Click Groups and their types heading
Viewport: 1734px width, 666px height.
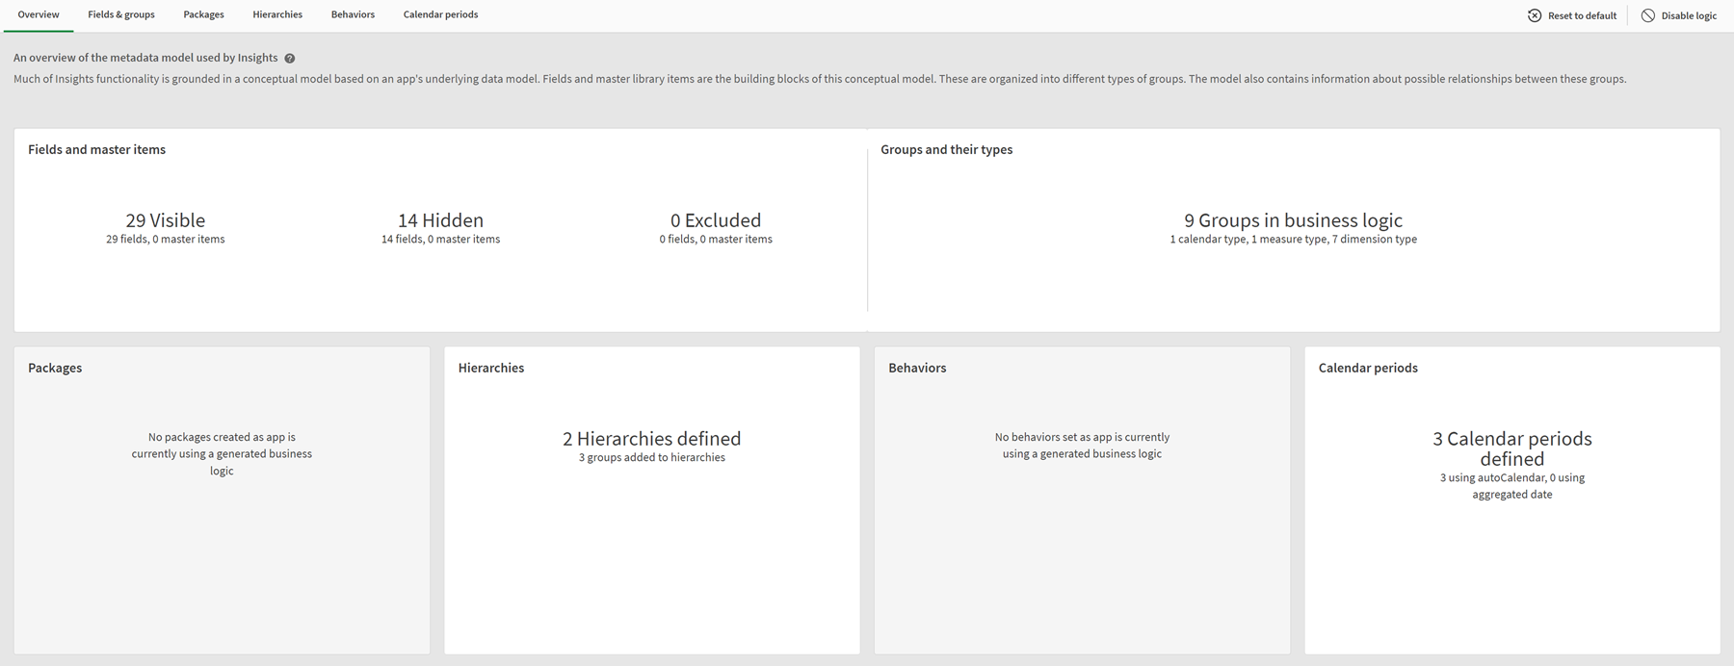[x=946, y=149]
